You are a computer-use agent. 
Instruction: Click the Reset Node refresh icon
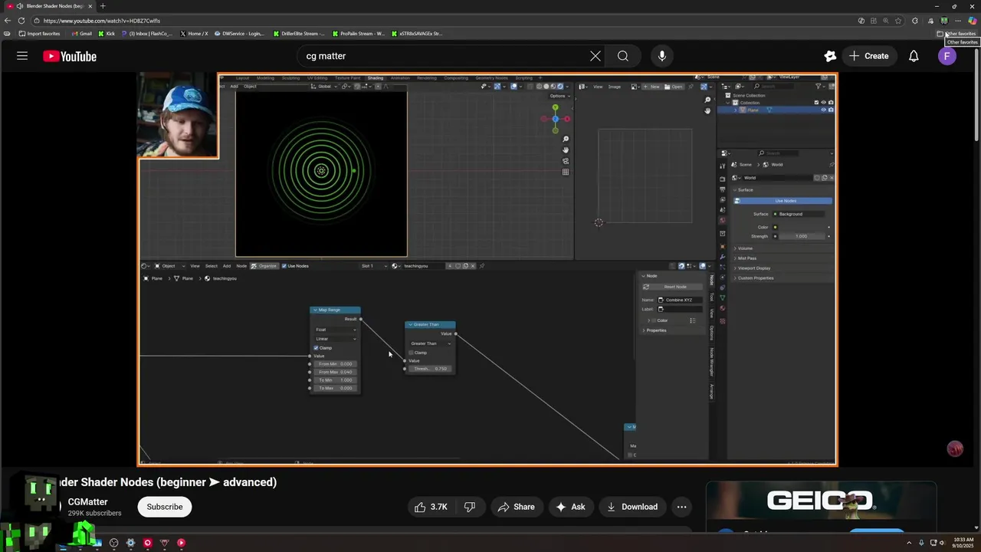[x=646, y=287]
